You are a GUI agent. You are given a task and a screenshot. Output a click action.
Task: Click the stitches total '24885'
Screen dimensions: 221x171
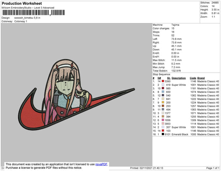point(215,3)
